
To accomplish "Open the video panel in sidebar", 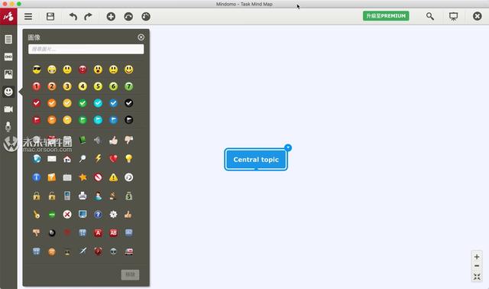I will (8, 109).
